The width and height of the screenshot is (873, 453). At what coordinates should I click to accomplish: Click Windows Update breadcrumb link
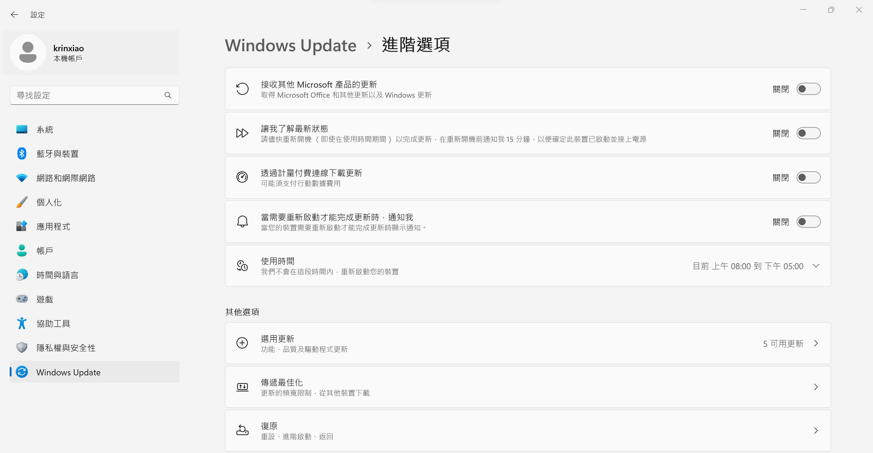(x=291, y=45)
